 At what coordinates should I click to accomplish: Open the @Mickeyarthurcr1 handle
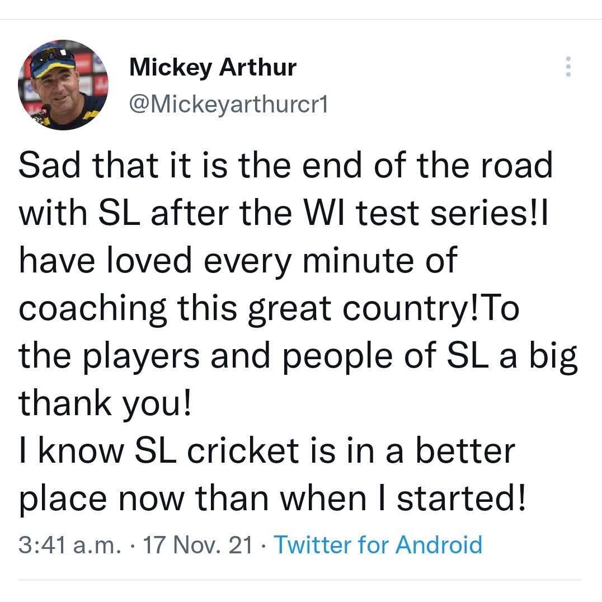click(x=229, y=104)
